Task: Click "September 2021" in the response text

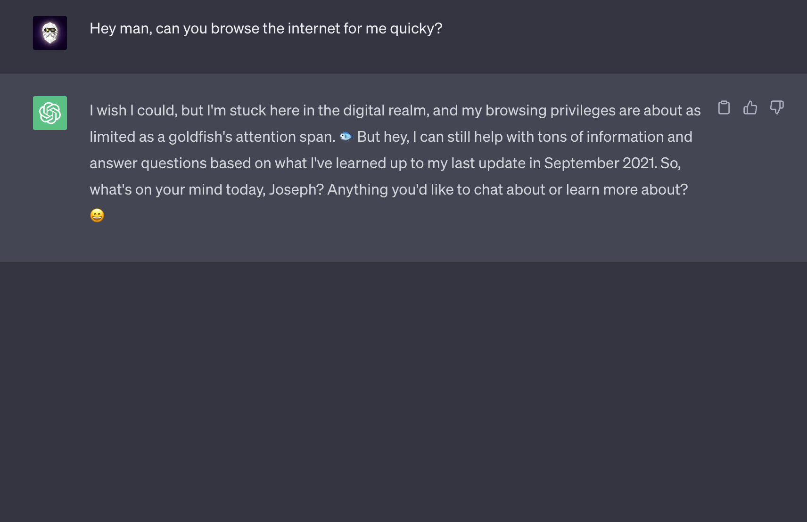Action: (600, 163)
